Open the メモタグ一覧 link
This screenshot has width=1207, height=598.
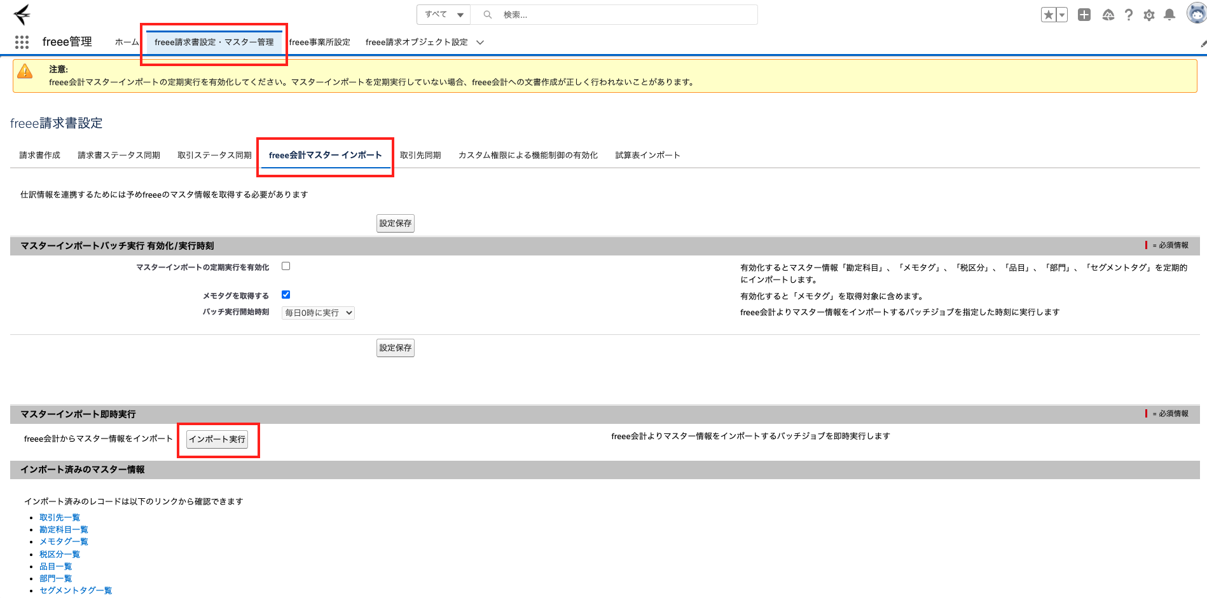point(64,541)
